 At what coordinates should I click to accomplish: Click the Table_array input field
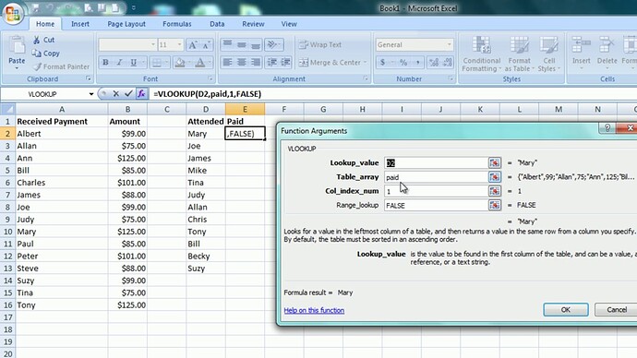436,177
